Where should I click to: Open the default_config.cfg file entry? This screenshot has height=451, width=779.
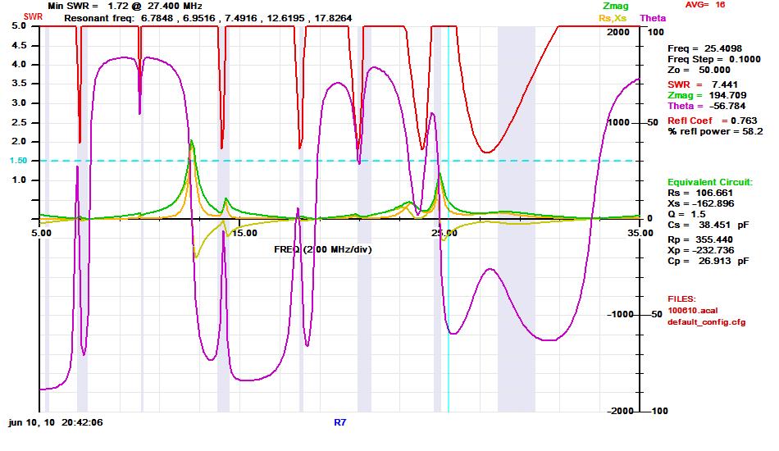[x=707, y=322]
